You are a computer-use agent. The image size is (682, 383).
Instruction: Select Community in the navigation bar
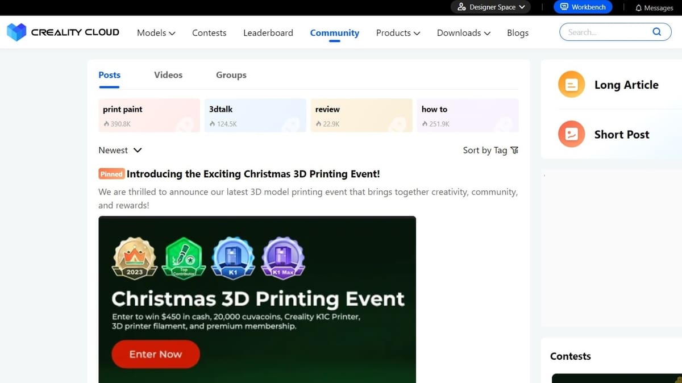pyautogui.click(x=335, y=33)
